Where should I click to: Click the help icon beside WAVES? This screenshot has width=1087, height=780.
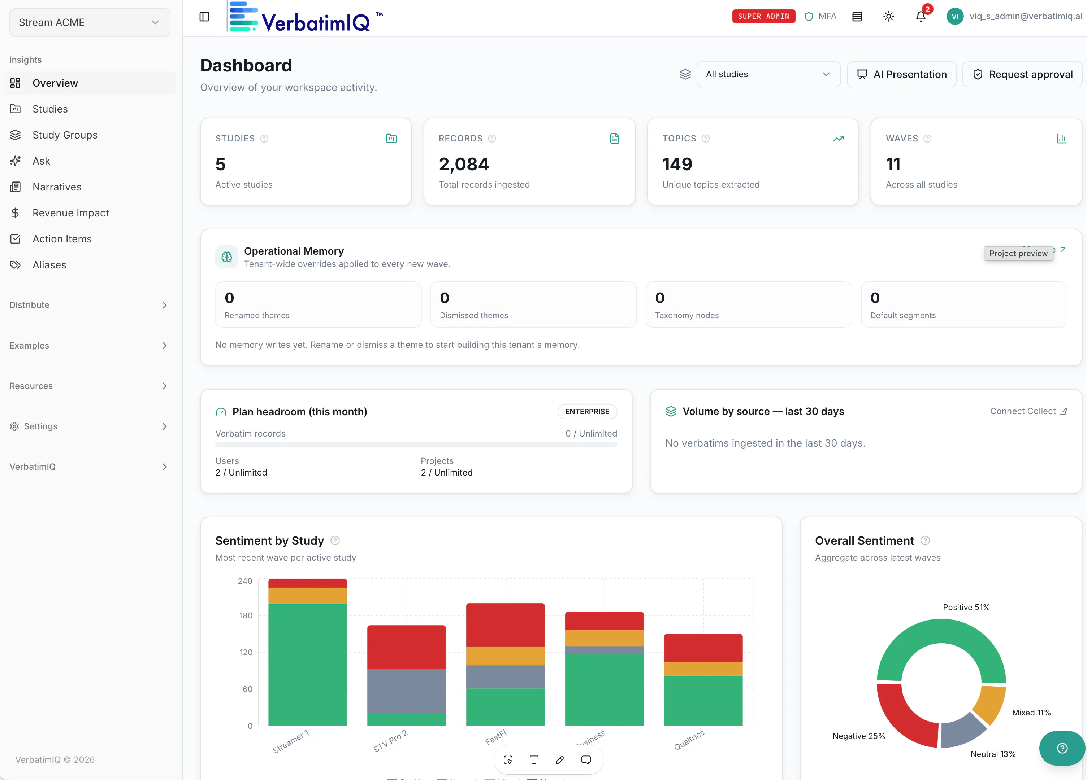click(927, 139)
